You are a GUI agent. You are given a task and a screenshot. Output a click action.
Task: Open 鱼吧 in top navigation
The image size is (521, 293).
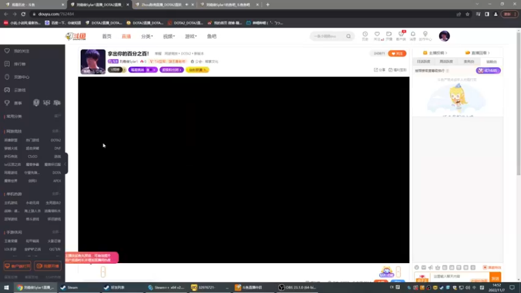click(x=212, y=36)
